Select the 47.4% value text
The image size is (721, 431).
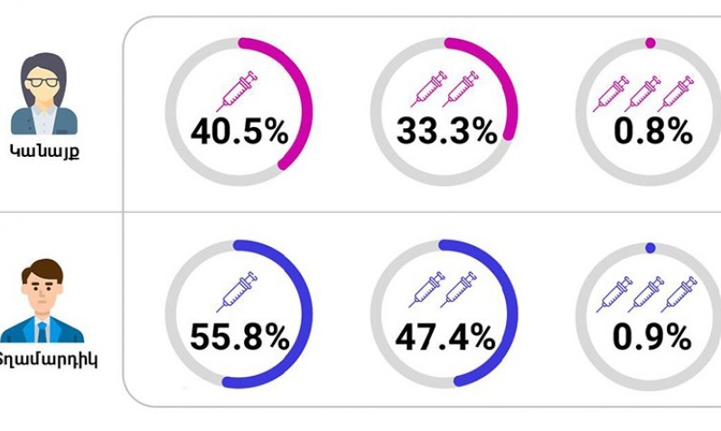[445, 337]
